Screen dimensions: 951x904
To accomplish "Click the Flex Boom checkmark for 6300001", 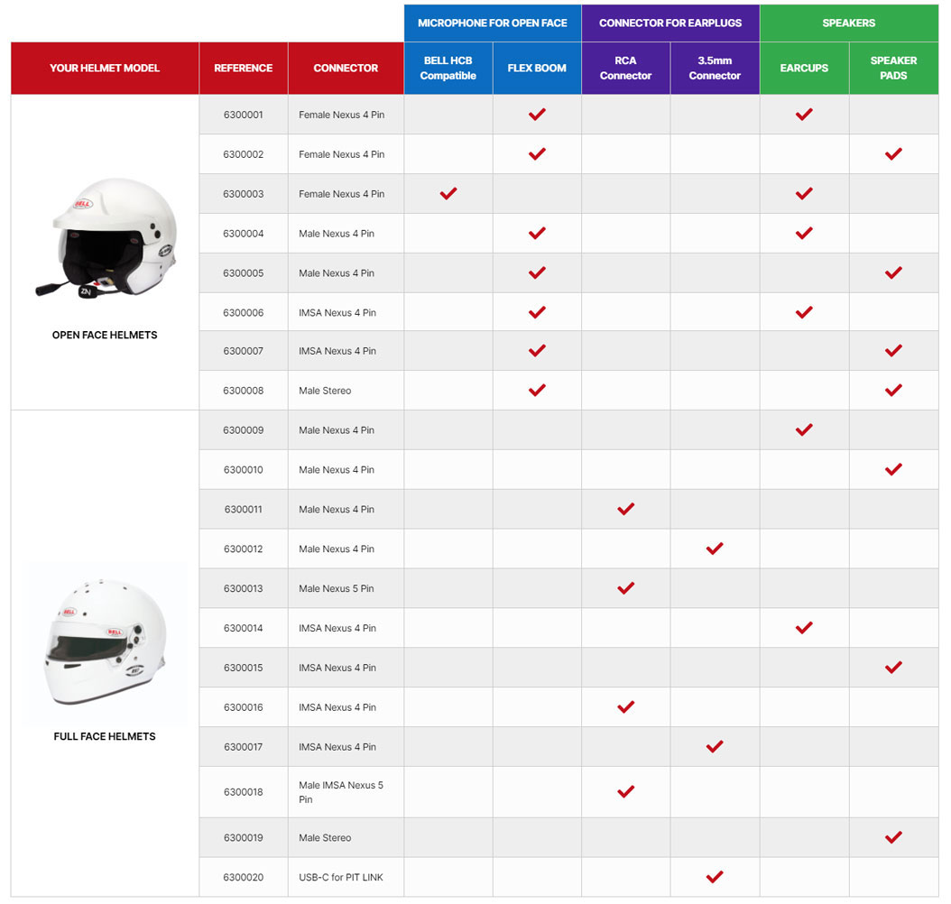I will click(x=537, y=115).
